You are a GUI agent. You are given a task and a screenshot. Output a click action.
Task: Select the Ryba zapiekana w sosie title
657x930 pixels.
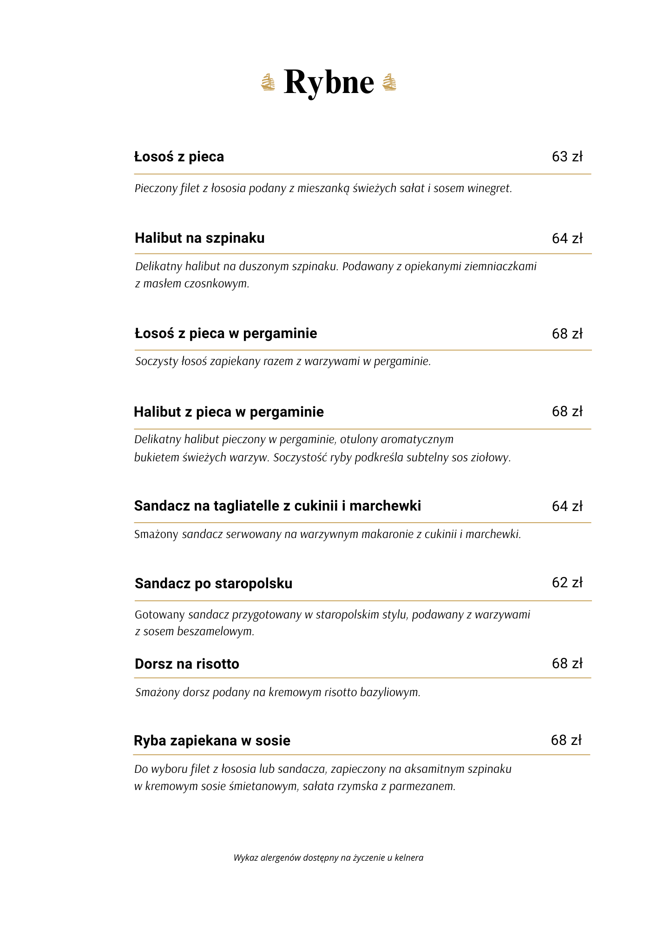[x=212, y=740]
